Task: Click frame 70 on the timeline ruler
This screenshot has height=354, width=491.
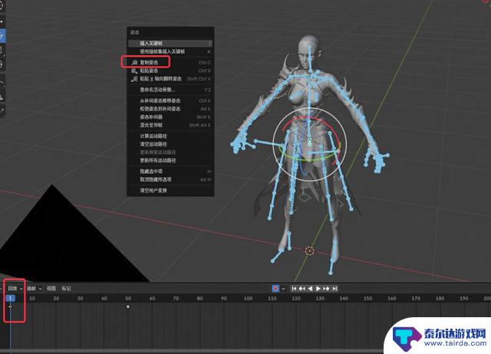Action: tap(176, 298)
